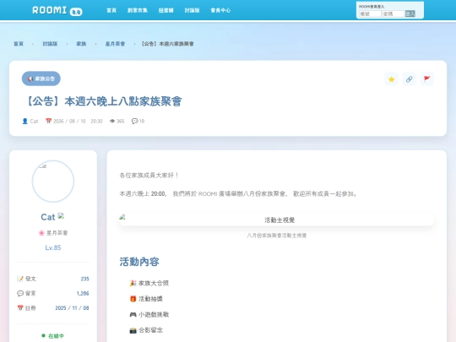Open the 創意市集 navigation item
Image resolution: width=456 pixels, height=342 pixels.
coord(138,10)
